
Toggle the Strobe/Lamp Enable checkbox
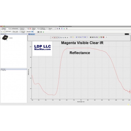click(x=47, y=28)
